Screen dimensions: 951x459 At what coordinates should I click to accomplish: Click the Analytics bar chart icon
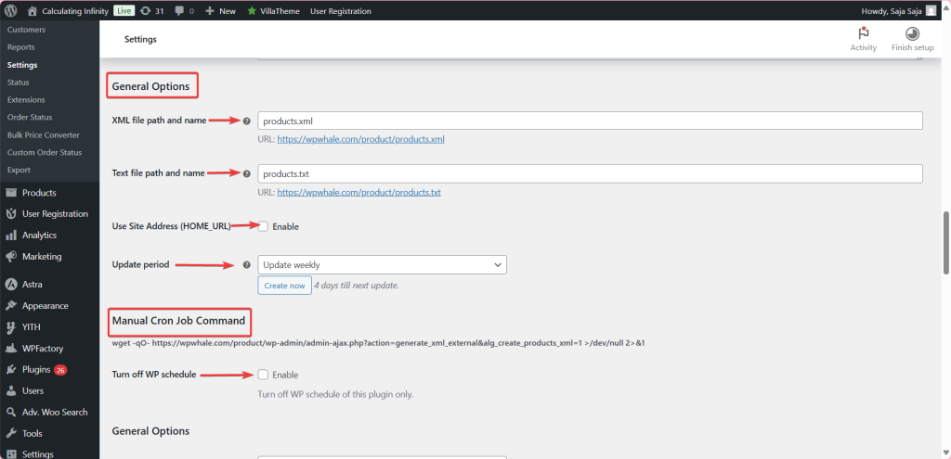pyautogui.click(x=11, y=235)
